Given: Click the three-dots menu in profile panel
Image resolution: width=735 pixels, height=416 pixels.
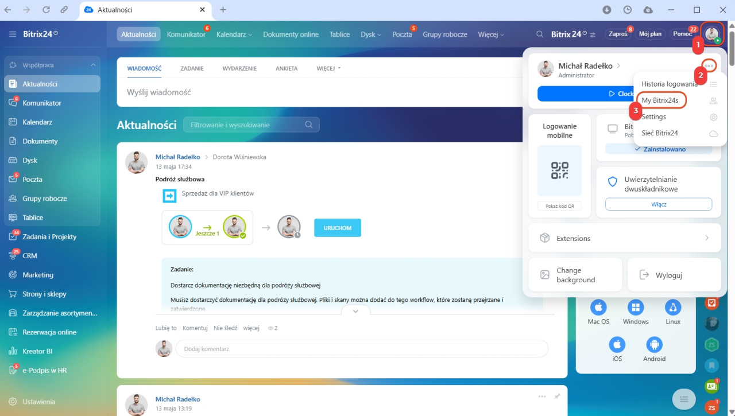Looking at the screenshot, I should (x=709, y=65).
